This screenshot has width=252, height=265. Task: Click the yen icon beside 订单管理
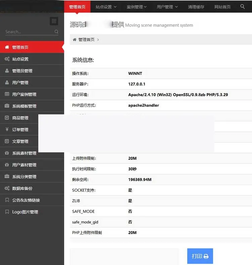(x=7, y=130)
